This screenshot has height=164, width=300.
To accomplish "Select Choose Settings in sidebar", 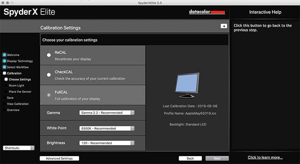I will (20, 80).
